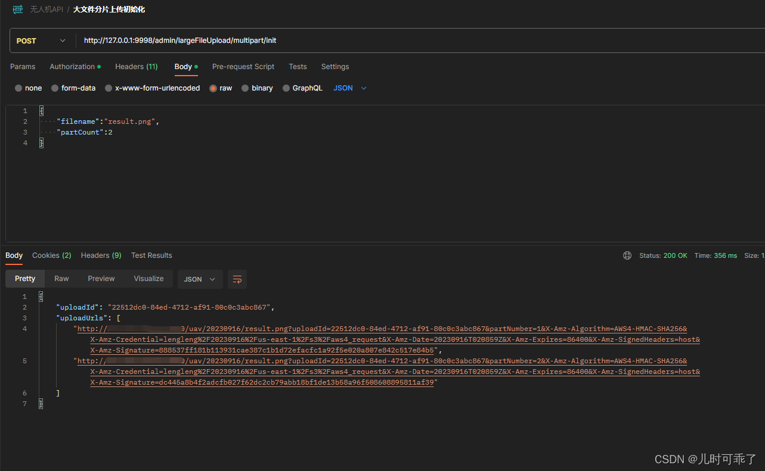The image size is (765, 471).
Task: Click the HTTP request type icon
Action: pyautogui.click(x=18, y=10)
